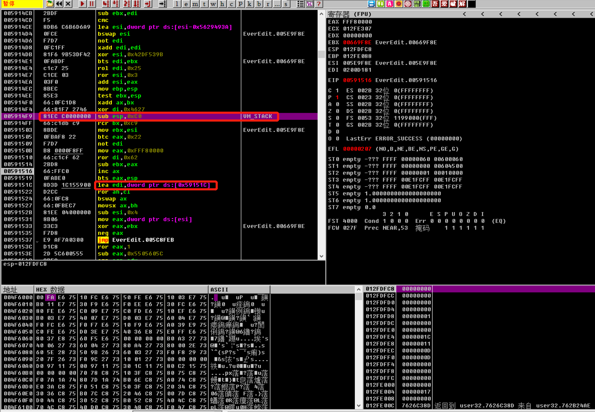Image resolution: width=595 pixels, height=412 pixels.
Task: Click the Step over toolbar icon
Action: point(115,4)
